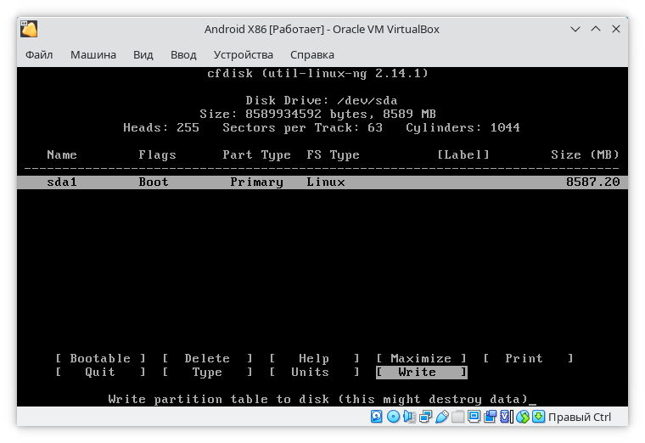Screen dimensions: 645x443
Task: Click the optical disk status icon
Action: 393,417
